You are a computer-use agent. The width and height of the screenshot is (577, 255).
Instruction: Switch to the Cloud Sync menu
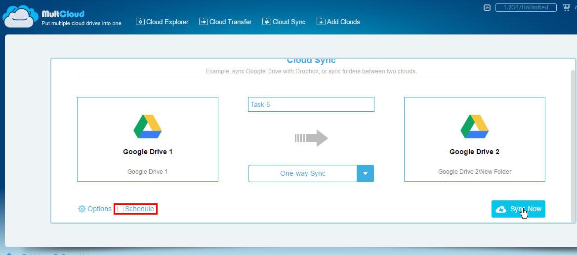(284, 22)
